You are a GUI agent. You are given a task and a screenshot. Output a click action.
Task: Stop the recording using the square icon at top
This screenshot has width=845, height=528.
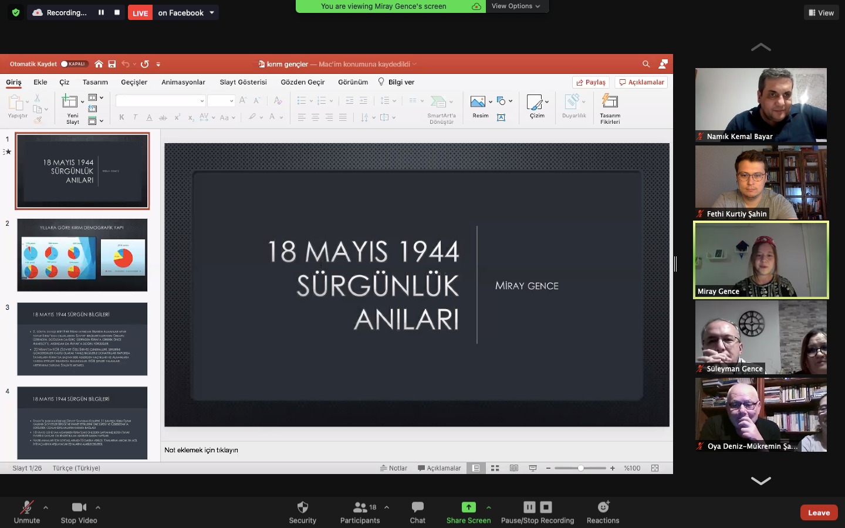[117, 12]
